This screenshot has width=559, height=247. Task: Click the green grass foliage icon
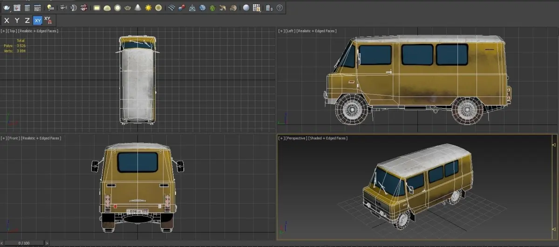coord(212,8)
